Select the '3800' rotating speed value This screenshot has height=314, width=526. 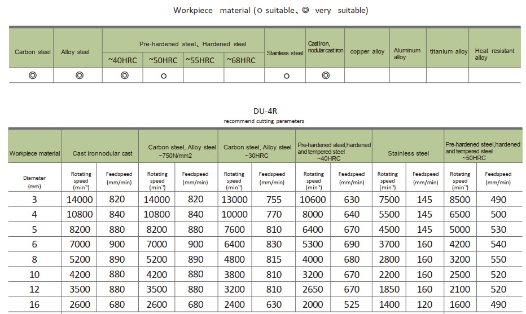(x=234, y=275)
